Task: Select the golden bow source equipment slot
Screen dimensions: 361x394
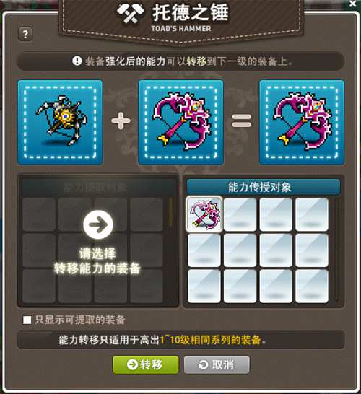Action: (60, 122)
